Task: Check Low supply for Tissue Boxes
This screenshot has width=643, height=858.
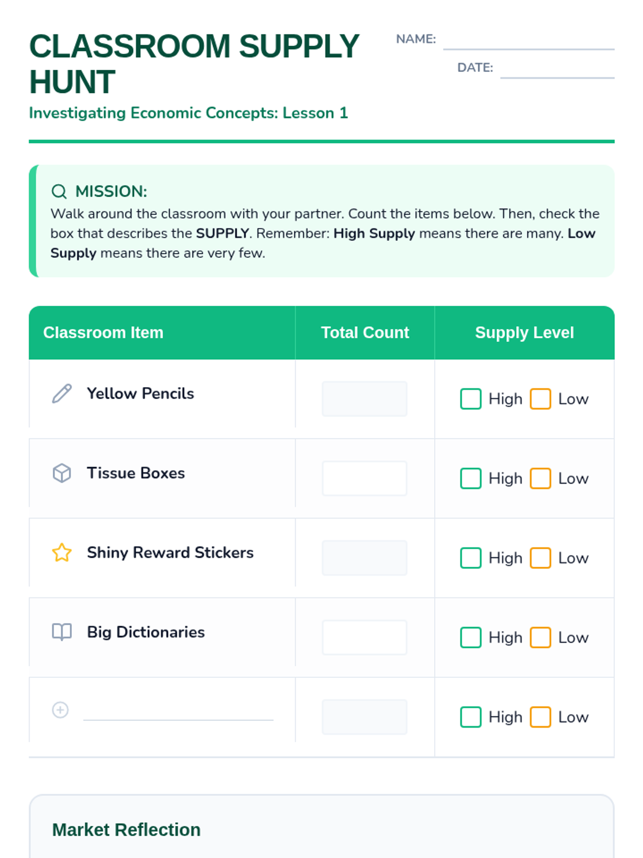Action: click(x=540, y=478)
